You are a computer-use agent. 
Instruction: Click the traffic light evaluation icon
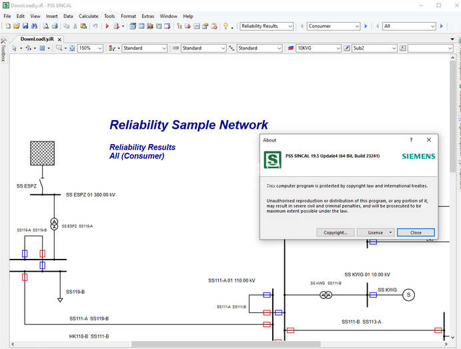112,48
